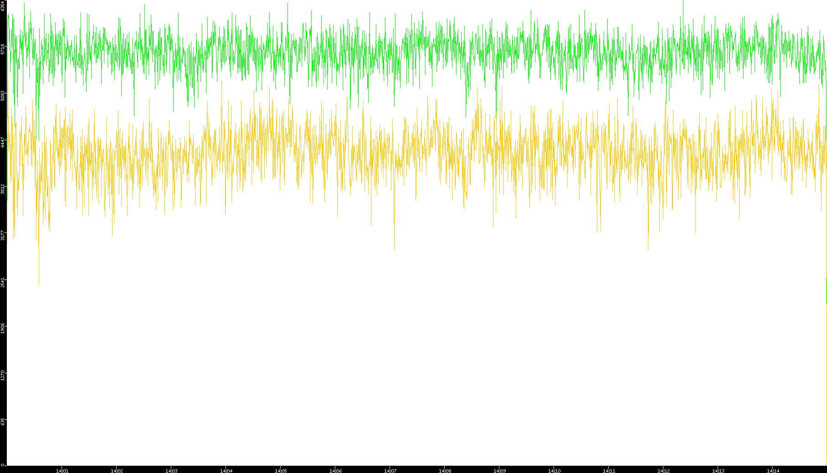Screen dimensions: 827x473
Task: Click the 14:01 time axis label
Action: point(62,471)
